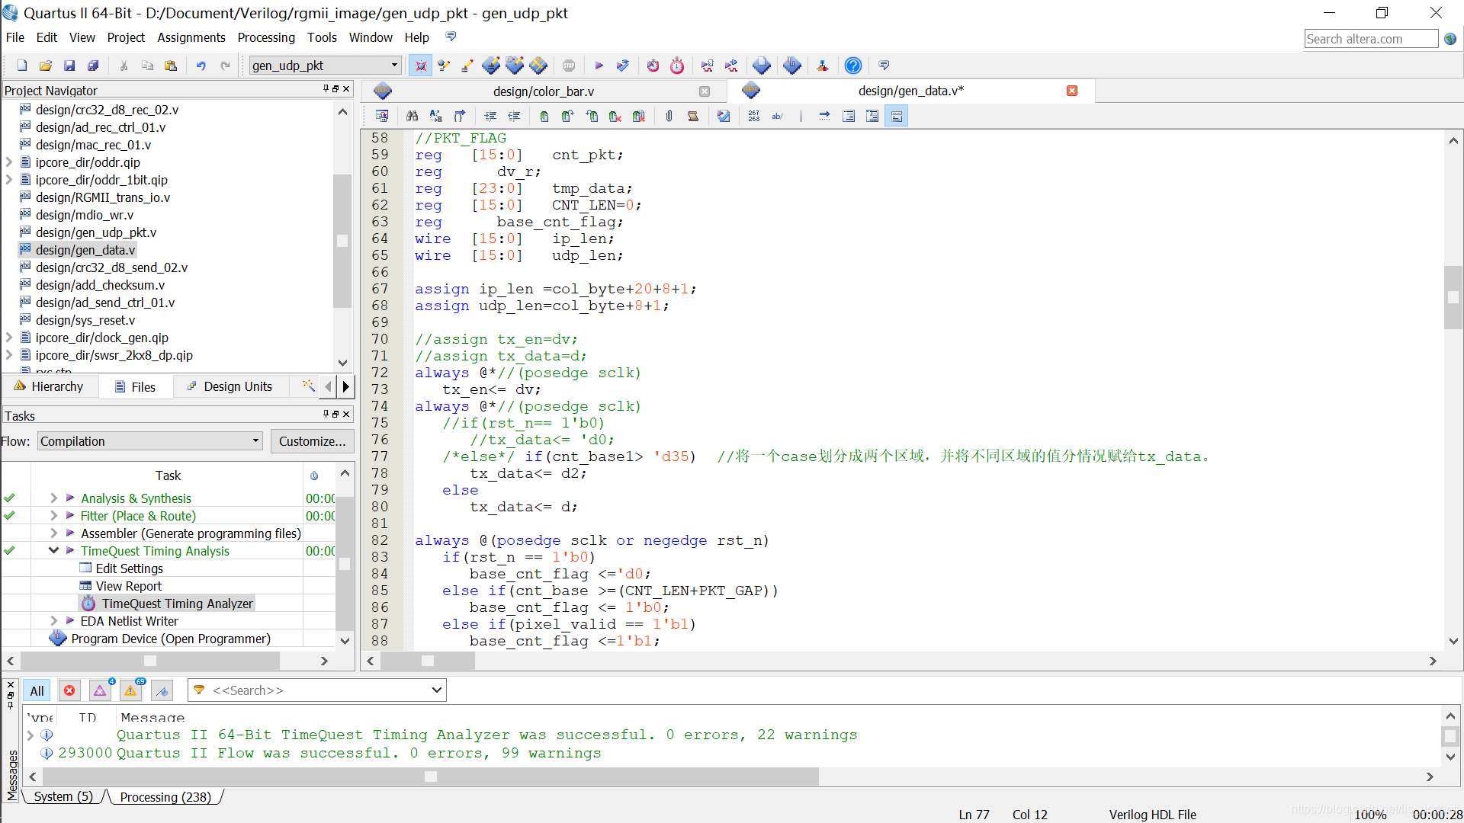Click the Undo arrow icon
1464x823 pixels.
pyautogui.click(x=201, y=66)
